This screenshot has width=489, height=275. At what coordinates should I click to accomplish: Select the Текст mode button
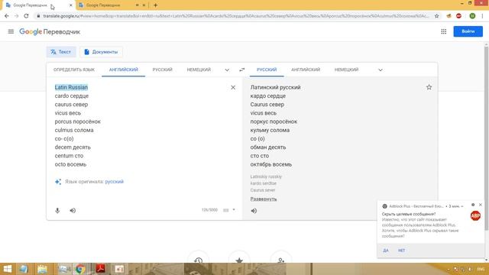[x=61, y=52]
